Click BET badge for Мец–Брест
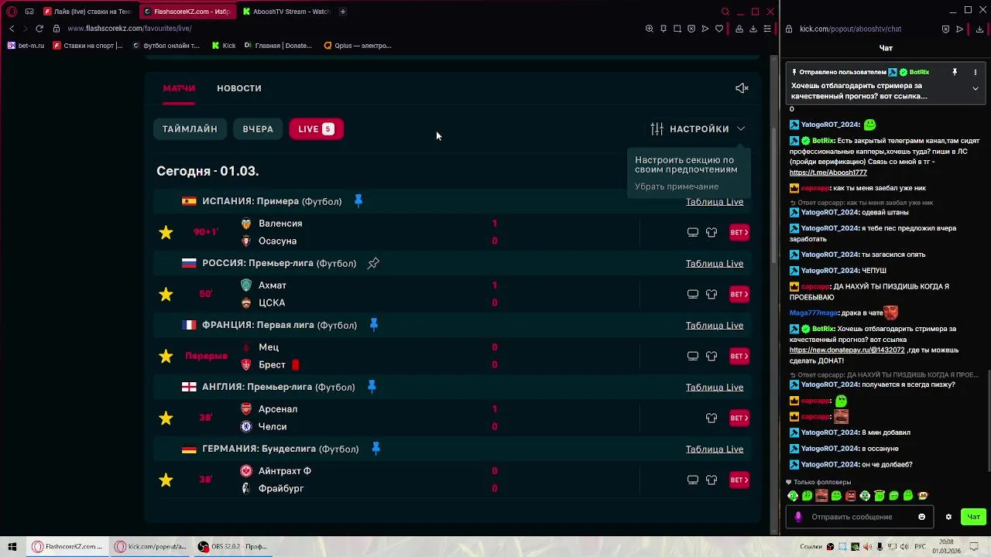This screenshot has width=991, height=557. [x=739, y=356]
